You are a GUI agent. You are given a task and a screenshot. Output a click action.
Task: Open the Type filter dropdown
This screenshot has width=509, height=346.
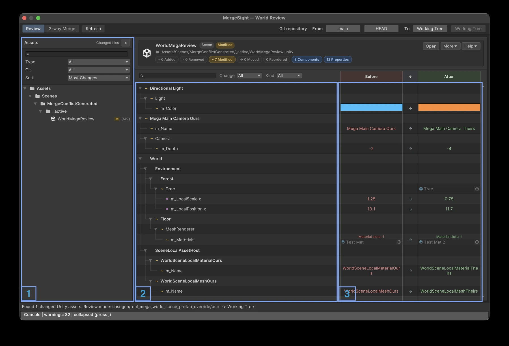[98, 62]
